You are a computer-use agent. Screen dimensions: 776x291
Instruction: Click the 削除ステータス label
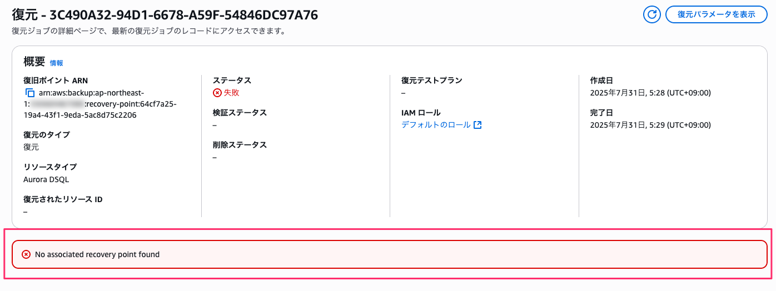pos(240,145)
